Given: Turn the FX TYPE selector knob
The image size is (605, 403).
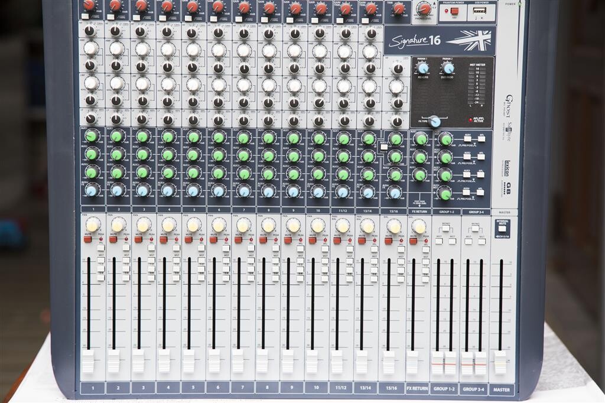Looking at the screenshot, I should pos(434,122).
